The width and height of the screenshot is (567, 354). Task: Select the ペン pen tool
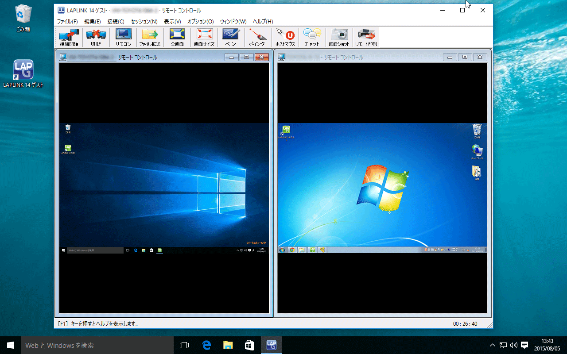coord(231,37)
